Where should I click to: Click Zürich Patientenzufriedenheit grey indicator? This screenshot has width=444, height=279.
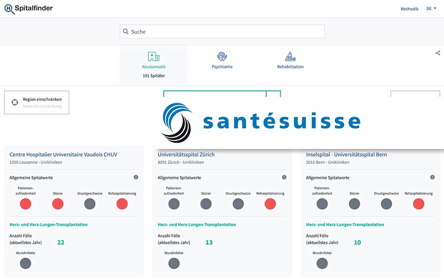point(174,204)
